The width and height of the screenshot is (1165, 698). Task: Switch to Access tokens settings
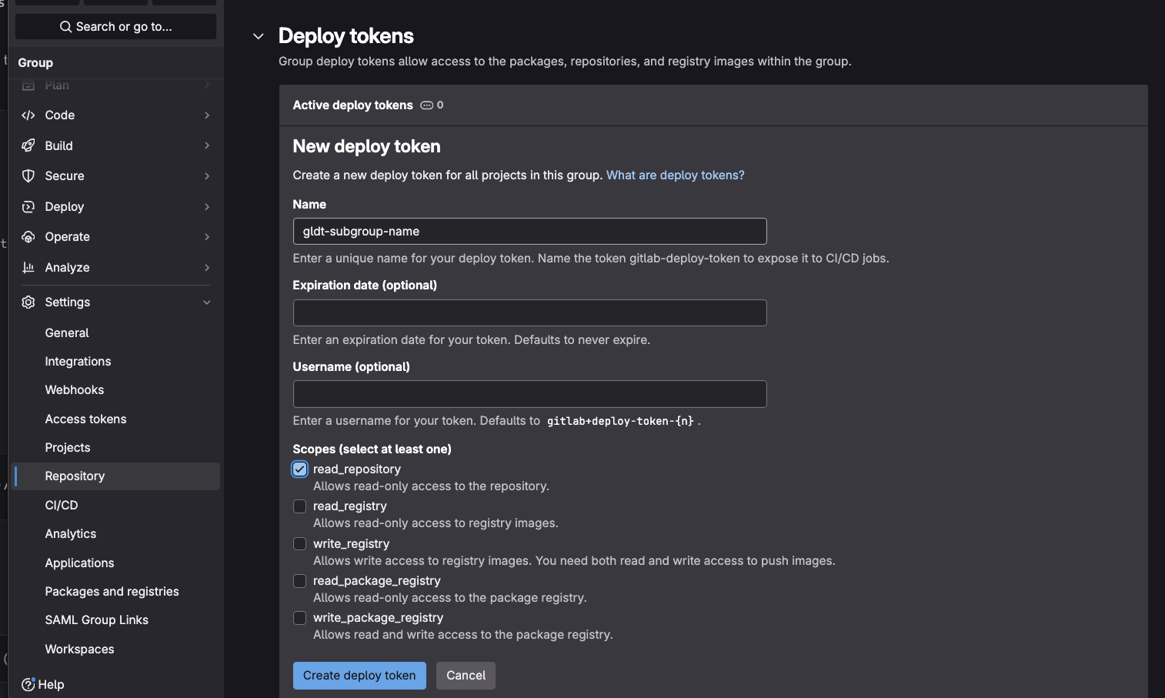coord(85,419)
